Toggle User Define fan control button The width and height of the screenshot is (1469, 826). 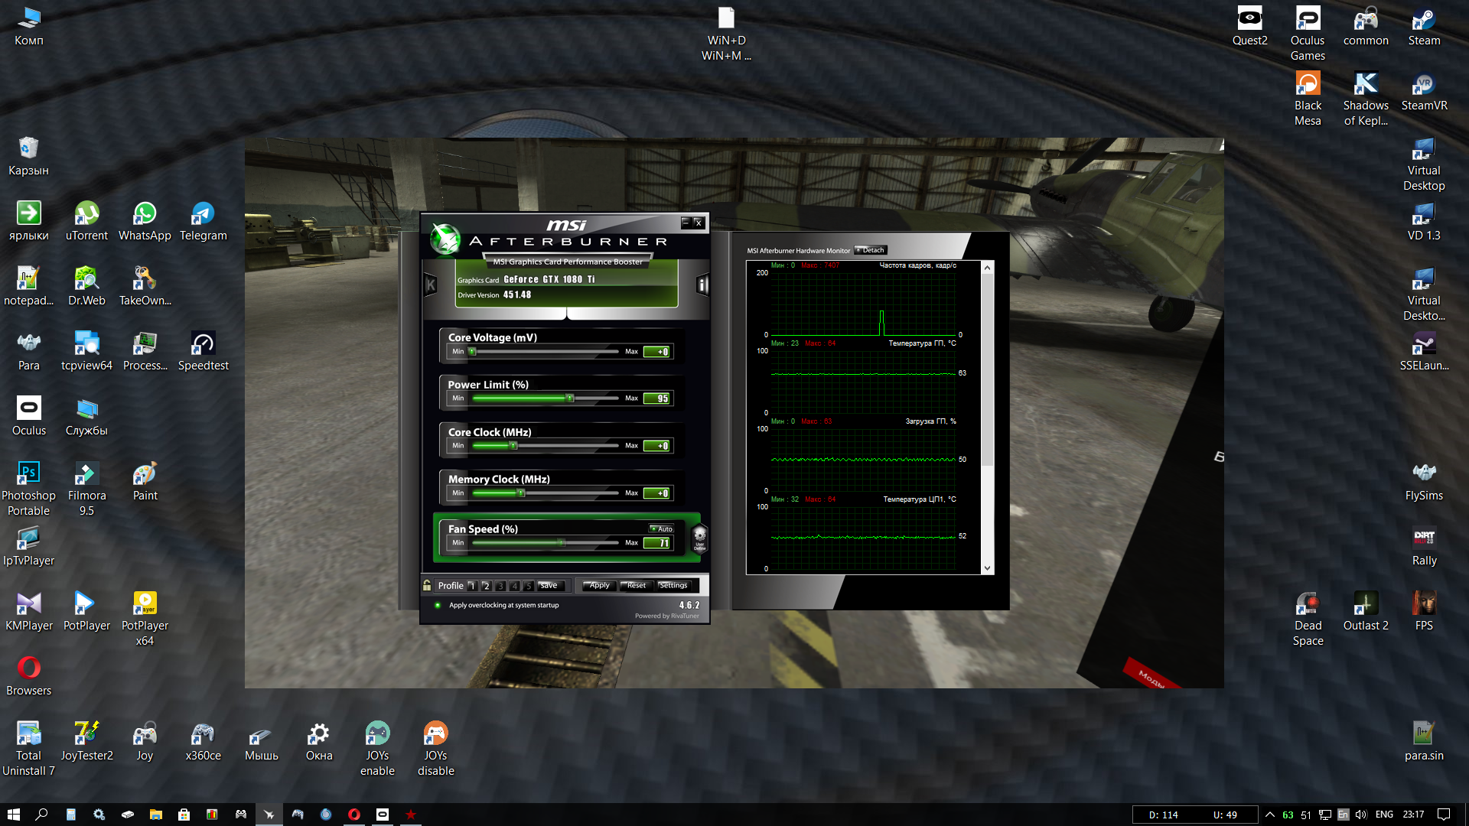click(699, 538)
